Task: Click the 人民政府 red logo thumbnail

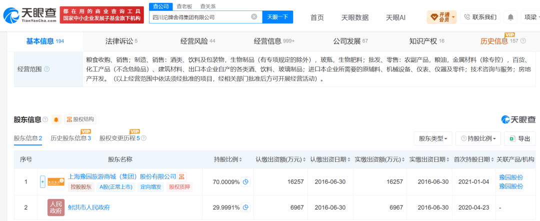Action: point(56,207)
